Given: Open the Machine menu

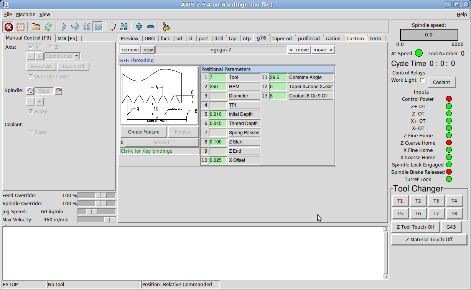Looking at the screenshot, I should coord(26,15).
